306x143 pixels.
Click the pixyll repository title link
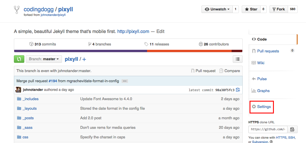65,9
